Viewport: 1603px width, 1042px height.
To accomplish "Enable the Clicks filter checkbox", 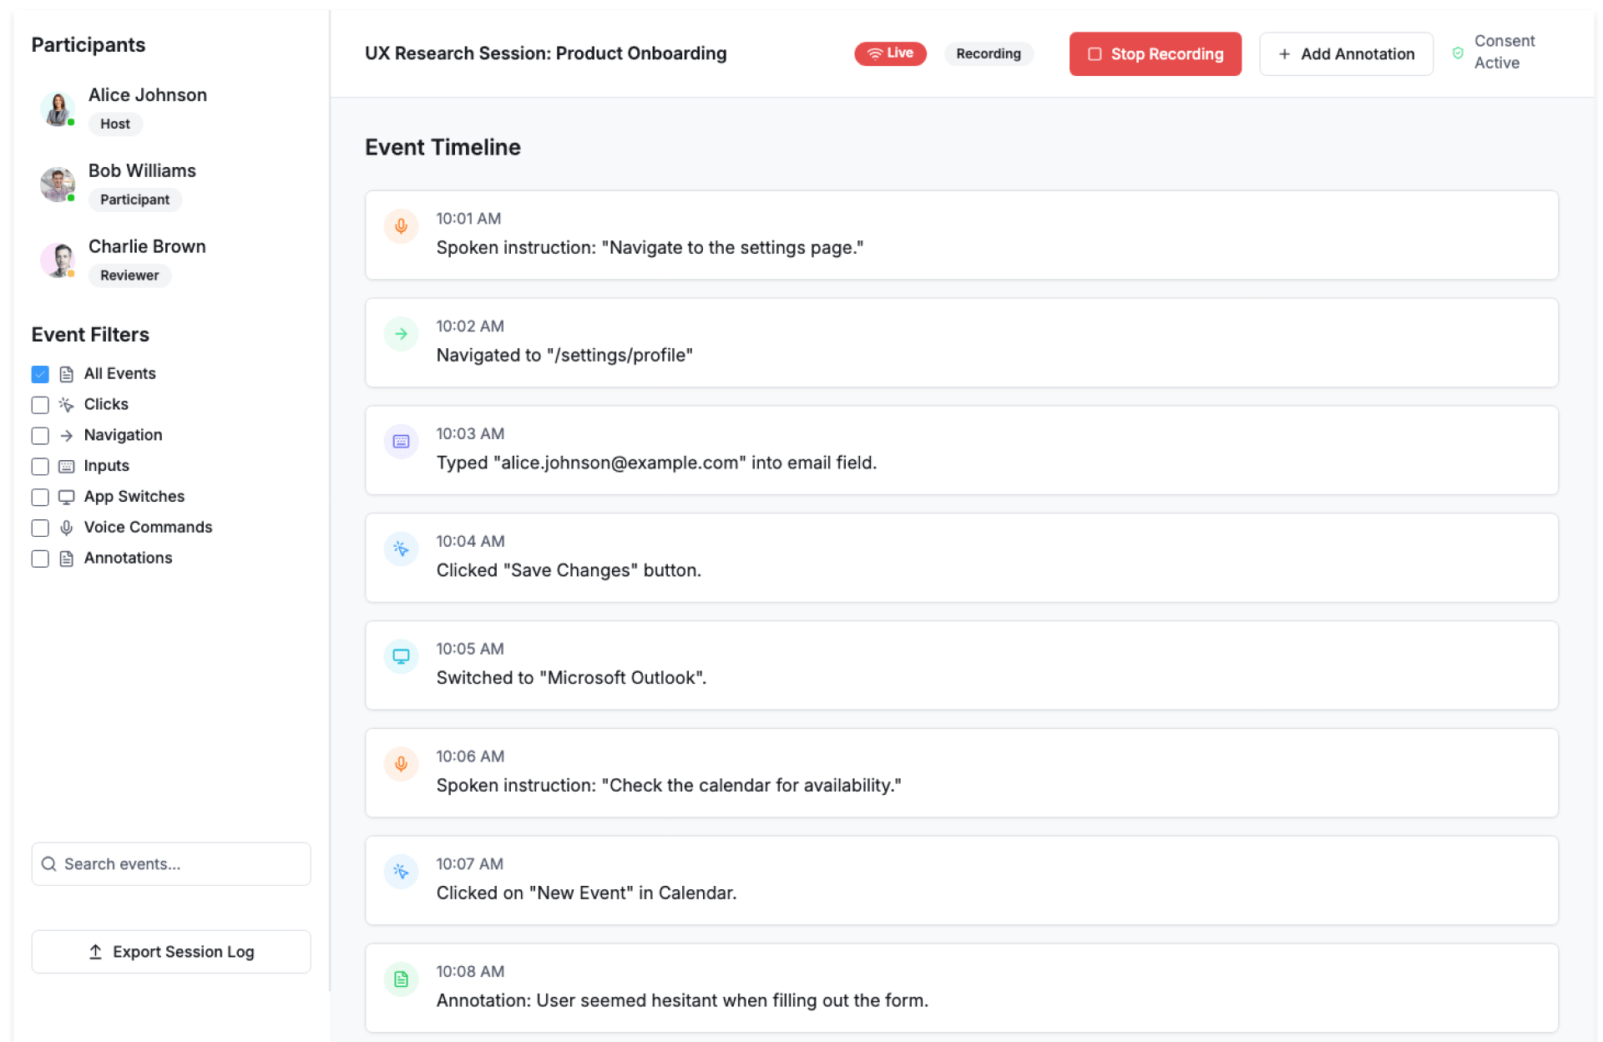I will pyautogui.click(x=40, y=405).
